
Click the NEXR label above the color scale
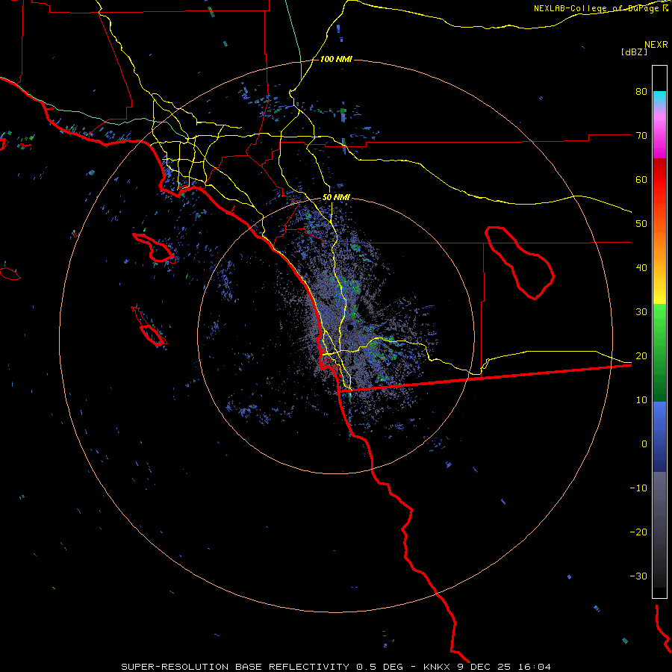click(656, 45)
